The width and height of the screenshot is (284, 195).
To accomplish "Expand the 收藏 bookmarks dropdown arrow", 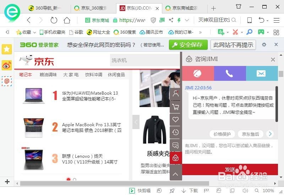I will pyautogui.click(x=34, y=32).
